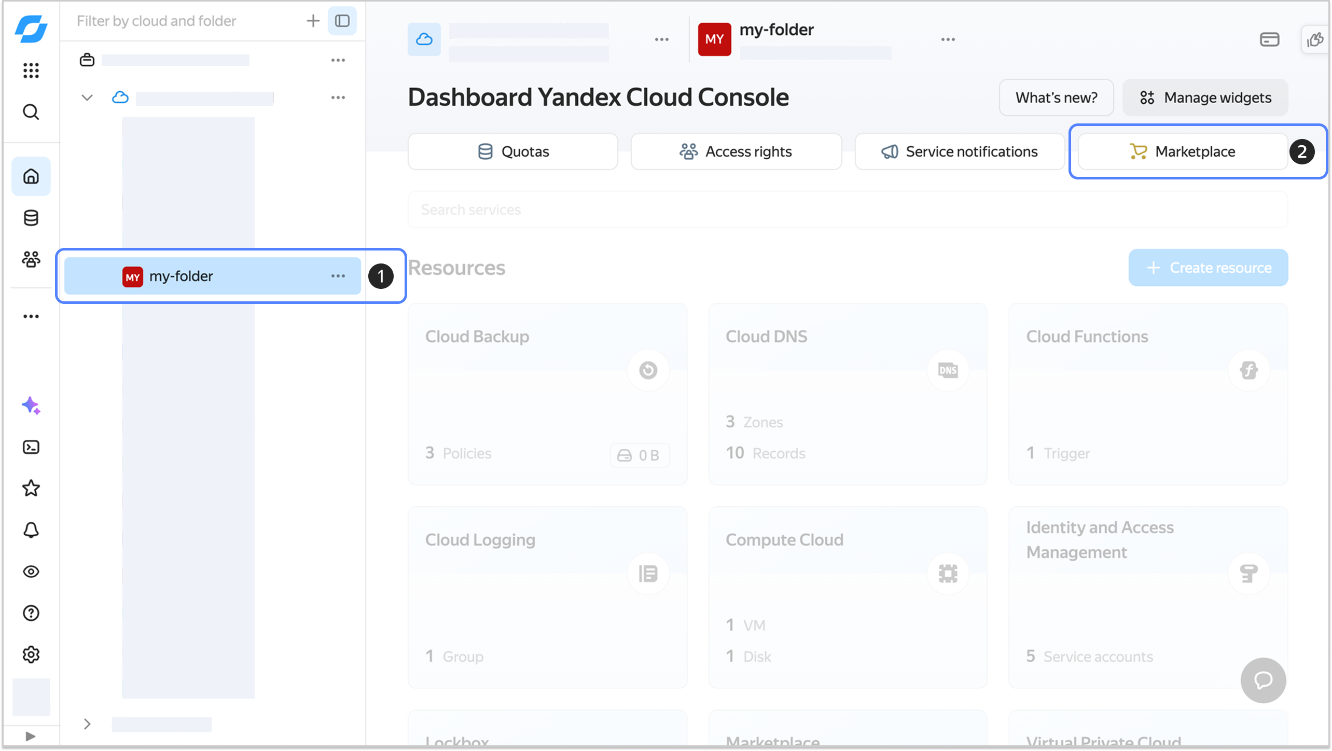Open the users group icon in rail
This screenshot has width=1332, height=751.
[x=31, y=259]
